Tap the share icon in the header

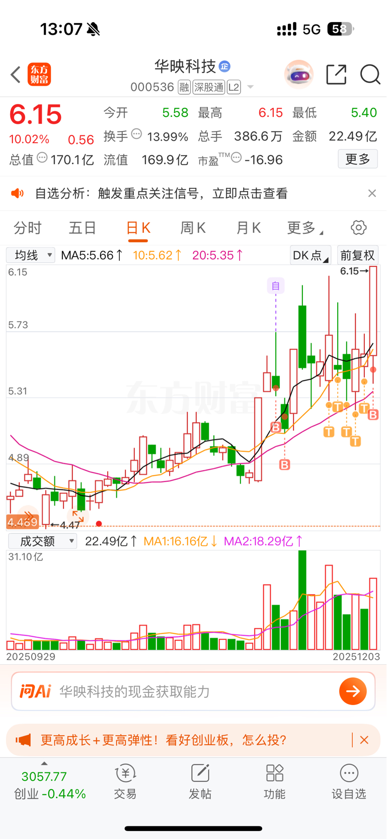point(336,75)
